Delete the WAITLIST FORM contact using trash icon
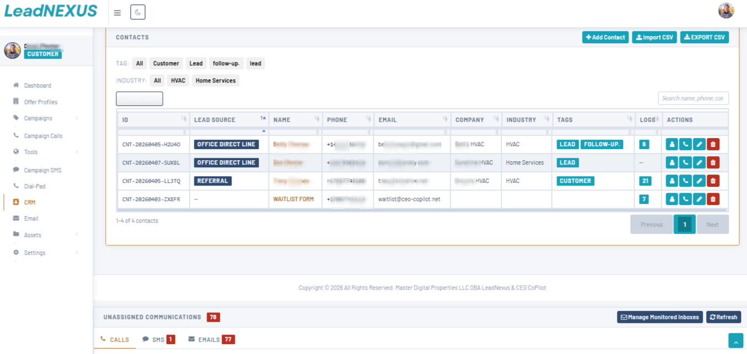This screenshot has height=354, width=747. pyautogui.click(x=713, y=198)
